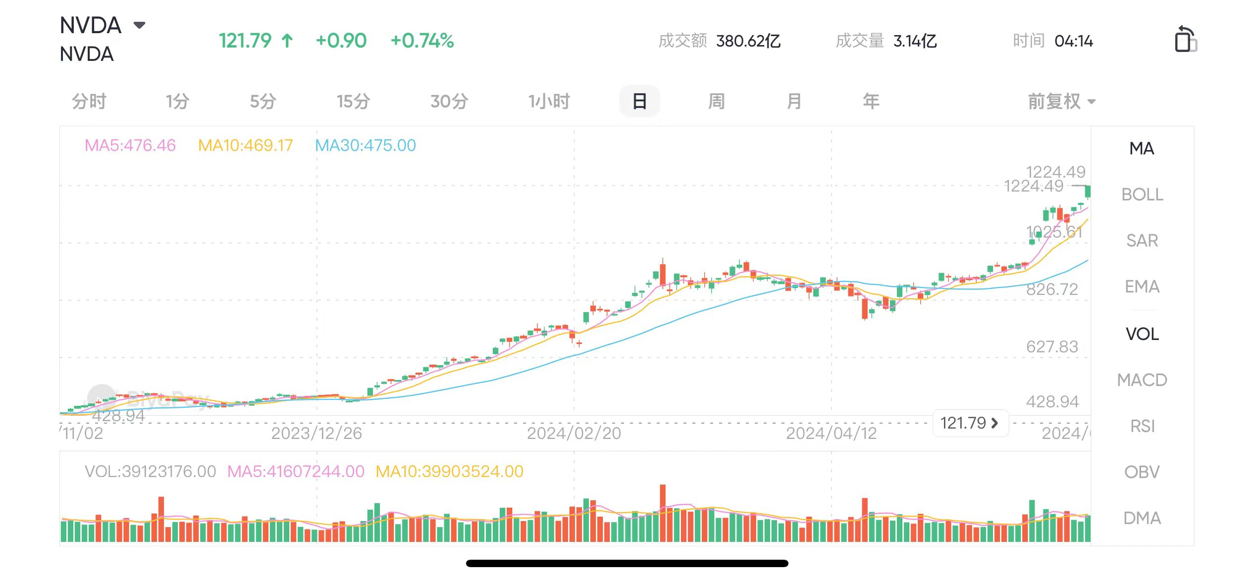Tap the rotate screen icon

[1185, 40]
